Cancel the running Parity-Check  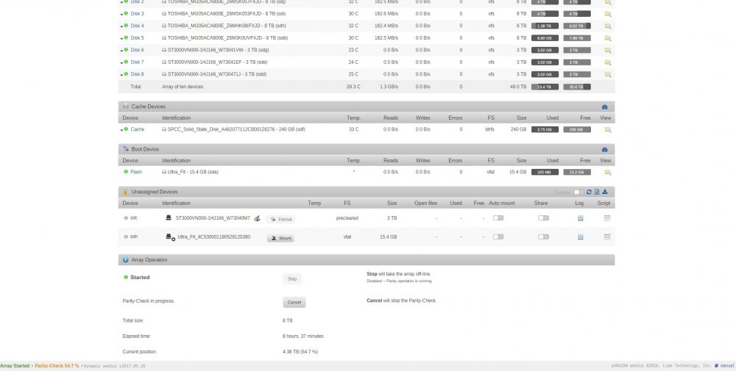294,302
